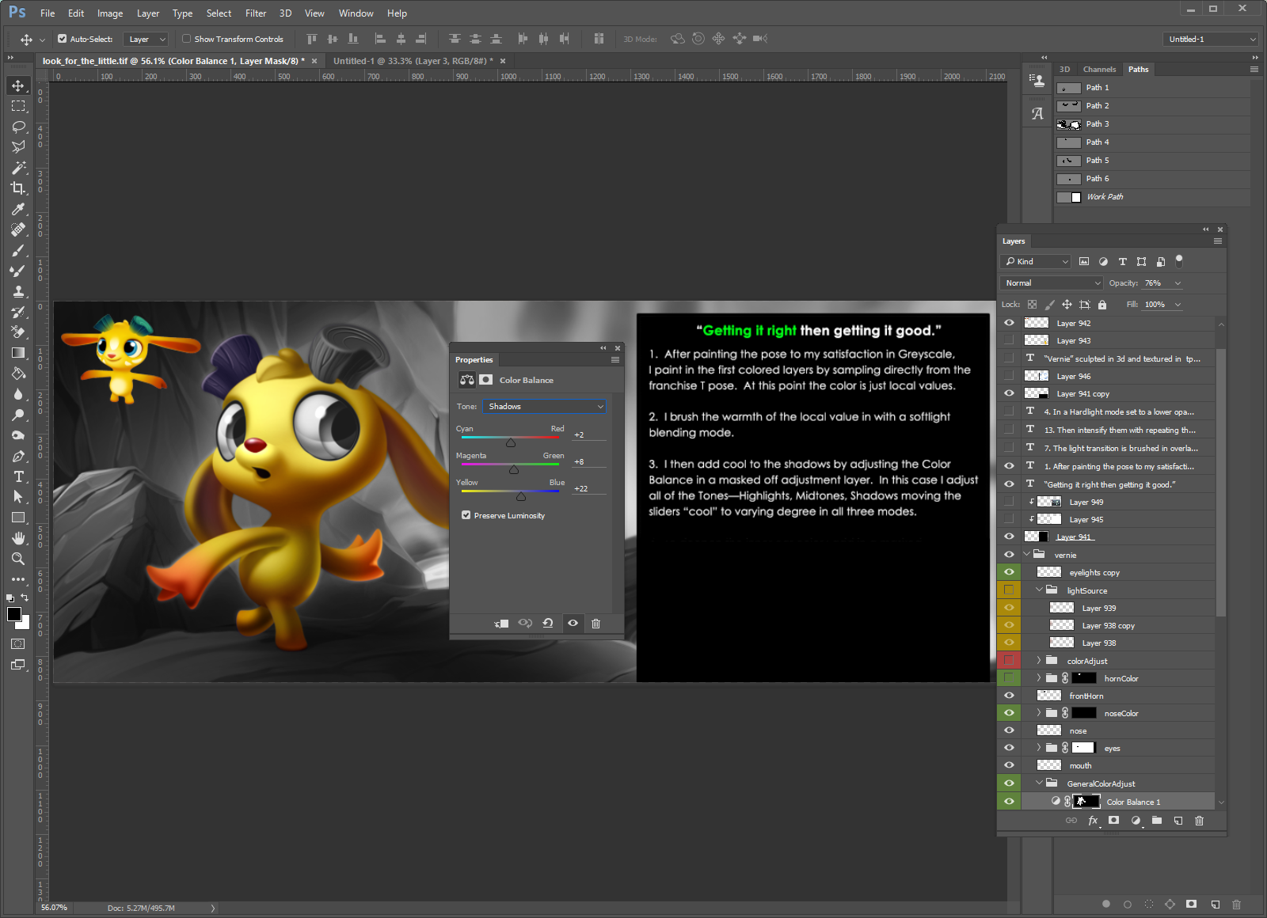Switch to the Channels tab

1099,70
